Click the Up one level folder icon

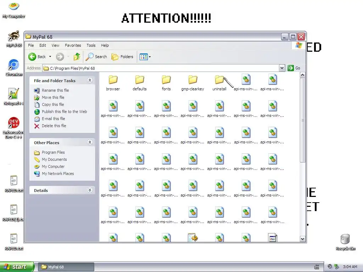pyautogui.click(x=77, y=57)
